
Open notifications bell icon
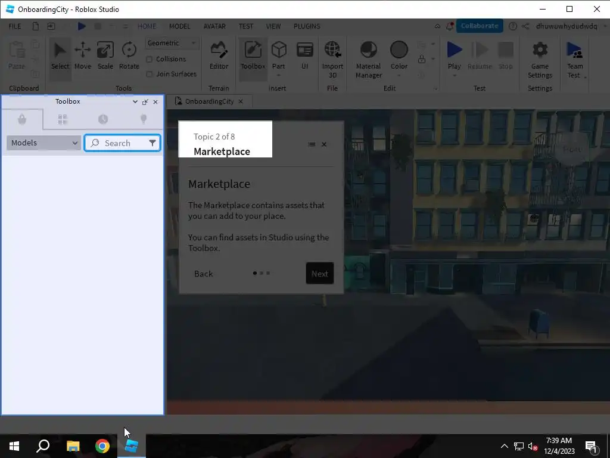click(449, 26)
